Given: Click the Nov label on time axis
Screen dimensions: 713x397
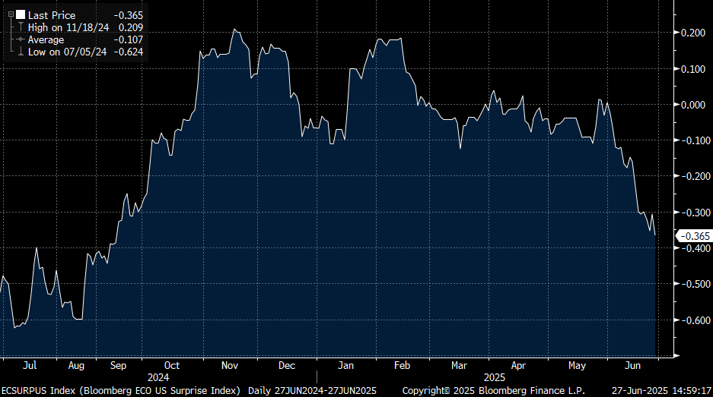Looking at the screenshot, I should pyautogui.click(x=230, y=365).
